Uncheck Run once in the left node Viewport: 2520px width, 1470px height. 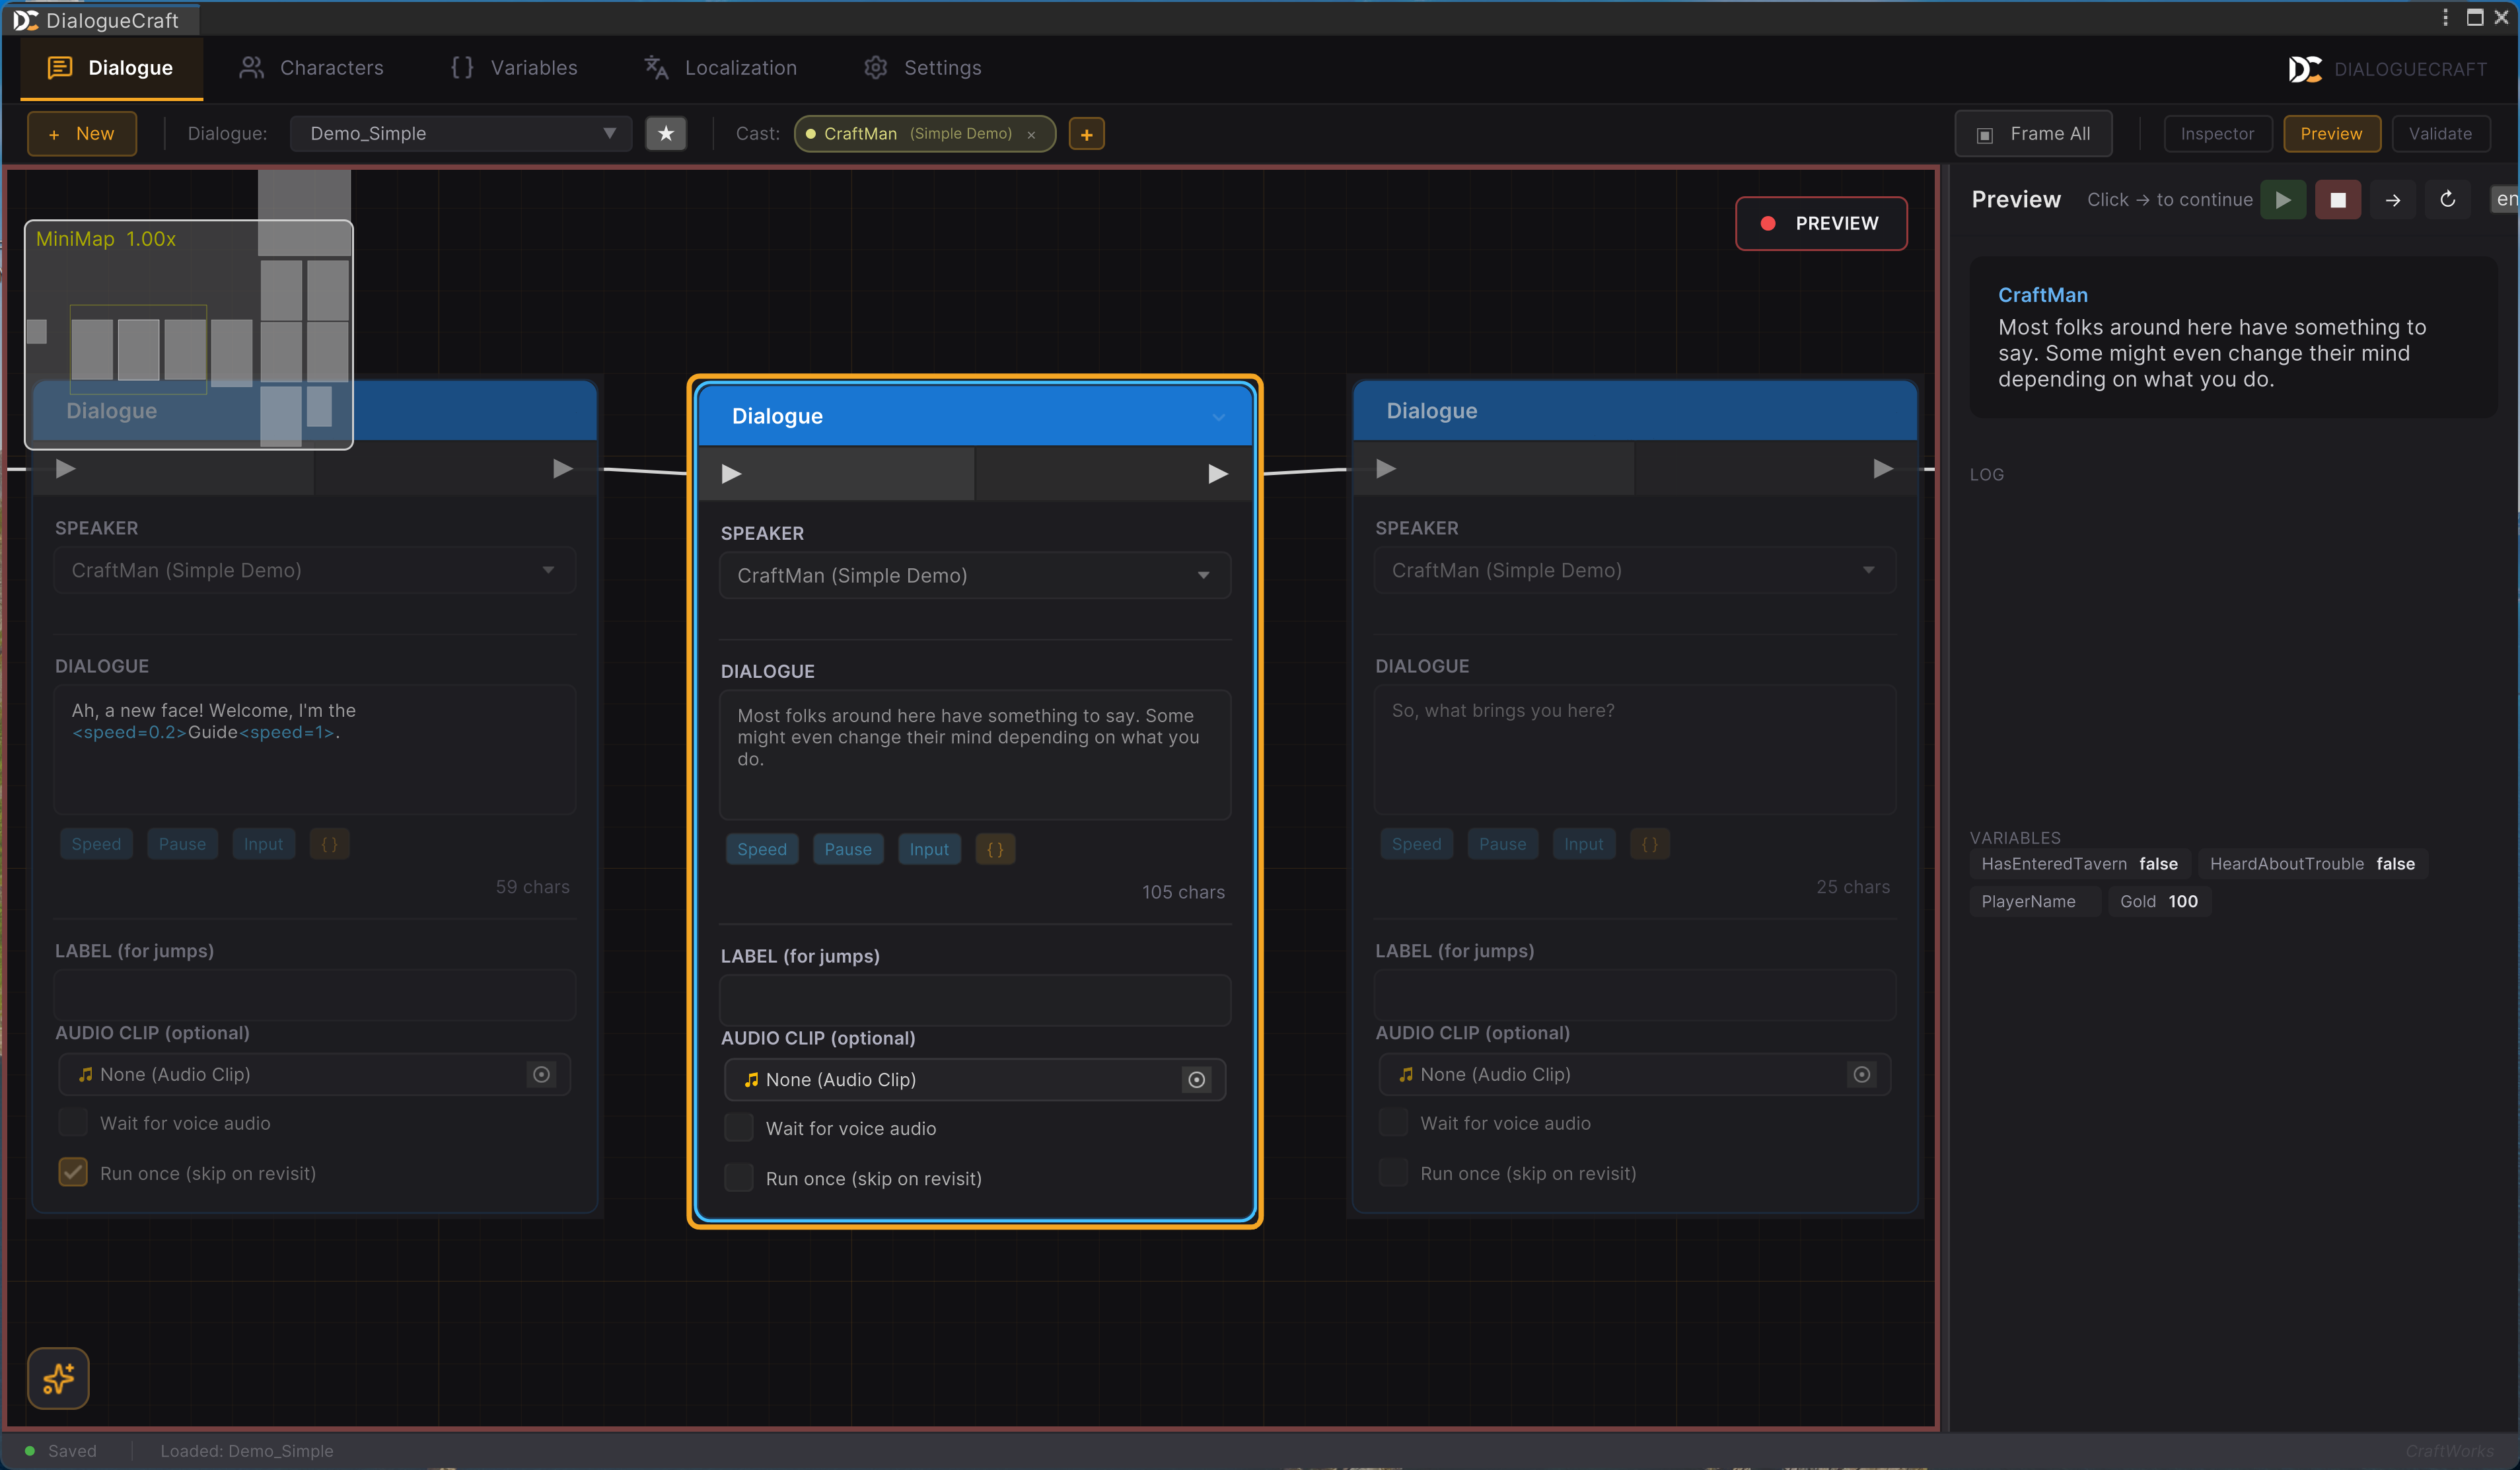click(73, 1173)
